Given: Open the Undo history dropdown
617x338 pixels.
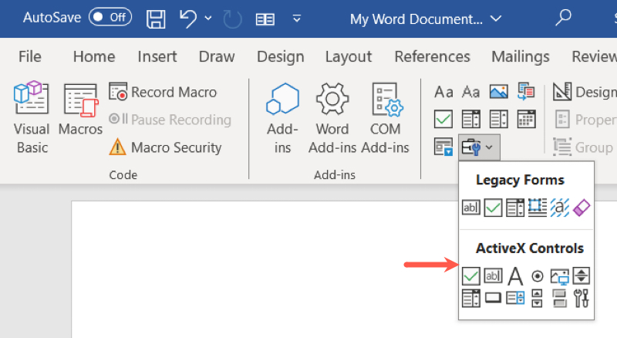Looking at the screenshot, I should pos(208,18).
